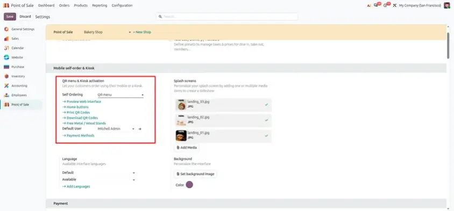Open the Free Metal / Wood Stands link
Screen dimensions: 454x211
84,123
